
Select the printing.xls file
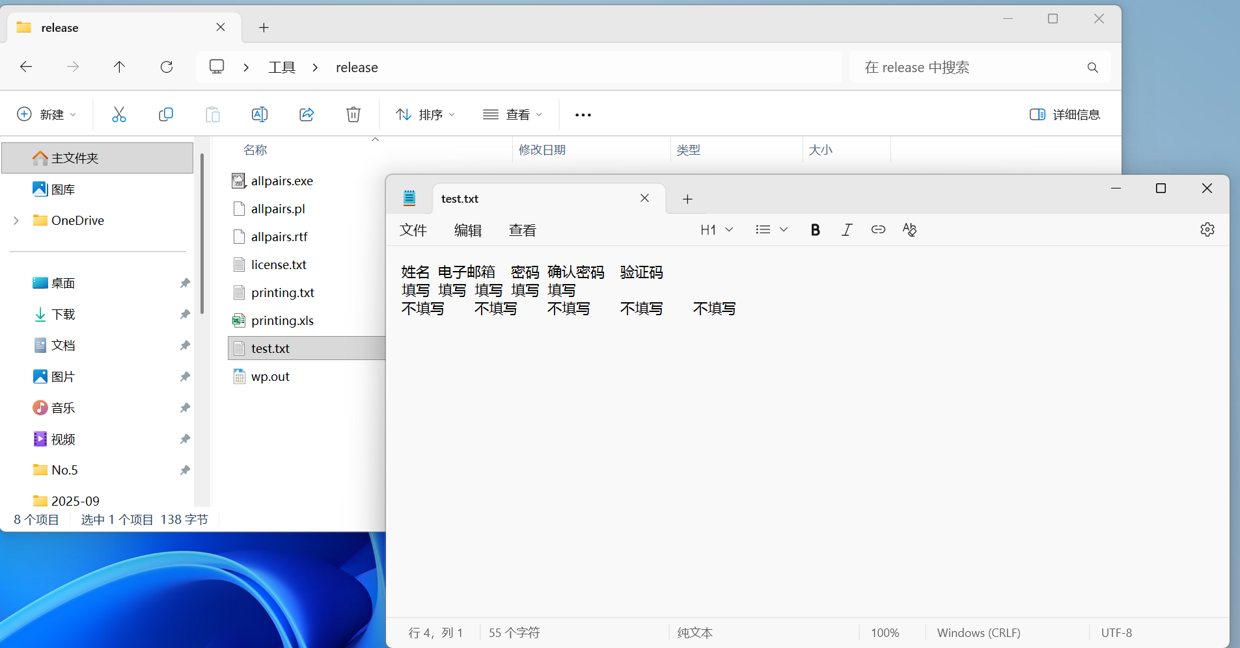(282, 320)
